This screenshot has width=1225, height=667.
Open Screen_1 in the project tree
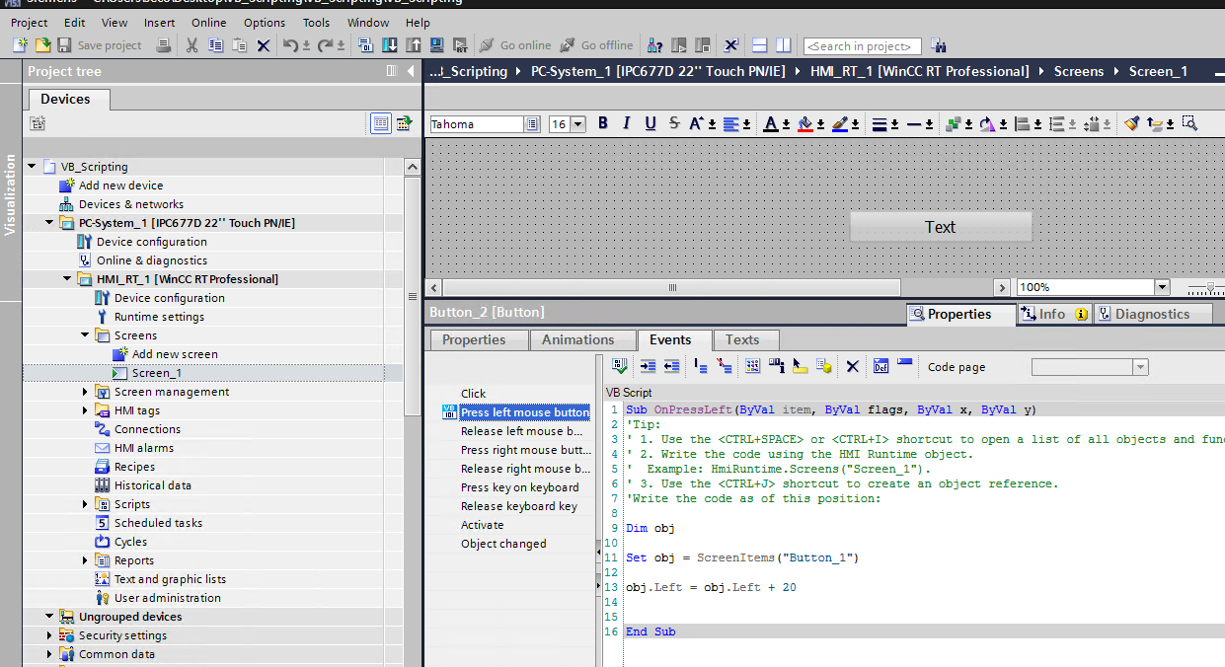(157, 373)
